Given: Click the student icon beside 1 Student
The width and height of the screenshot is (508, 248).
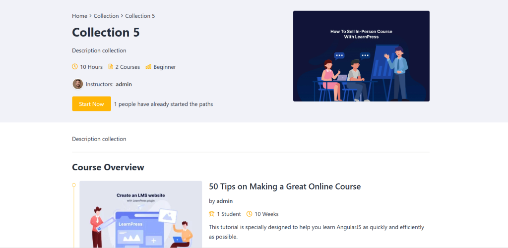Looking at the screenshot, I should click(x=211, y=214).
